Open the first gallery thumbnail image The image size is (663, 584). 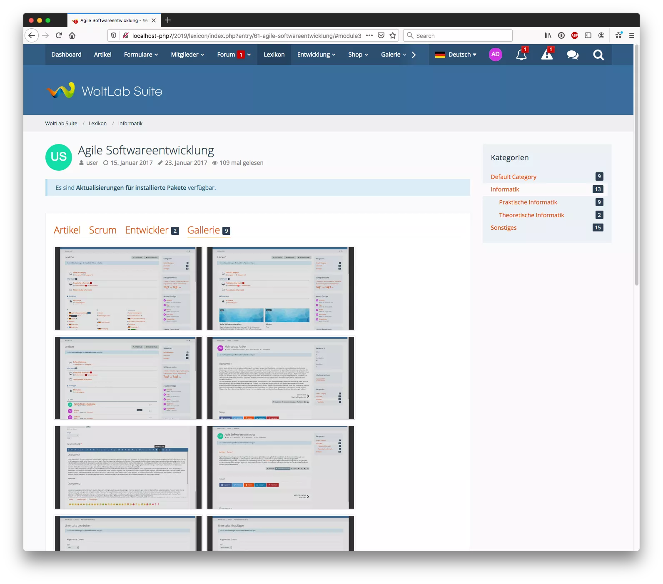pos(128,288)
